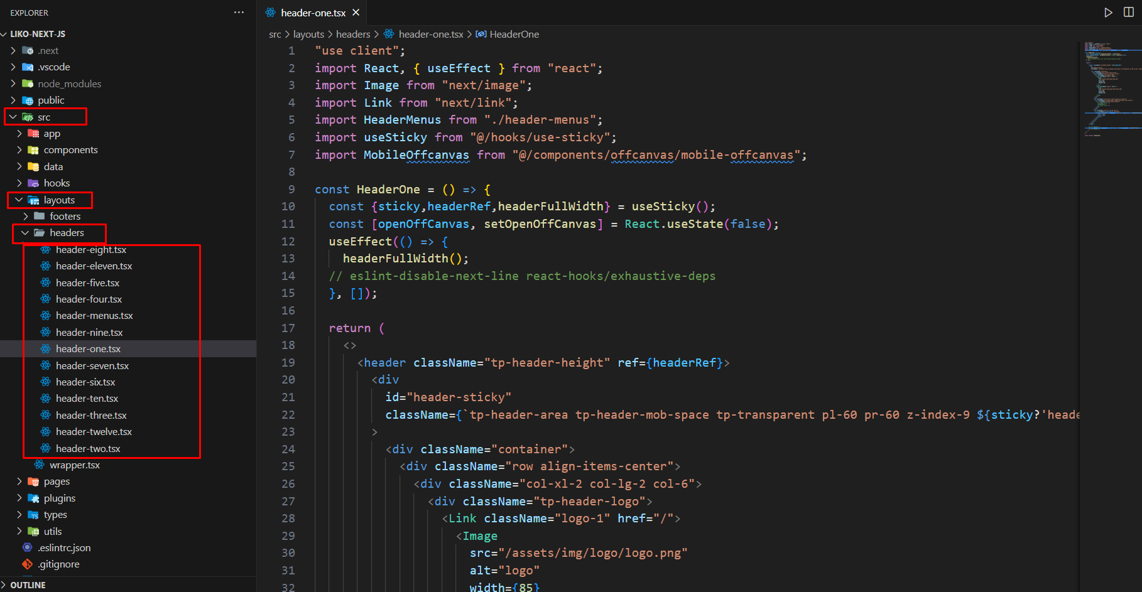Close the header-one.tsx tab
1142x592 pixels.
(356, 13)
